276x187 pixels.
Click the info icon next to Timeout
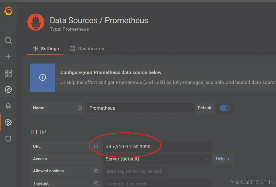click(x=96, y=183)
